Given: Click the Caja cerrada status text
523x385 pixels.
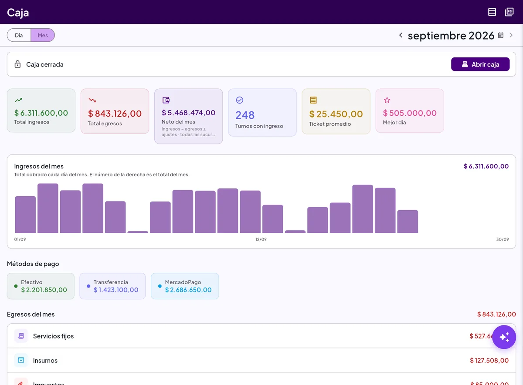Looking at the screenshot, I should 45,64.
